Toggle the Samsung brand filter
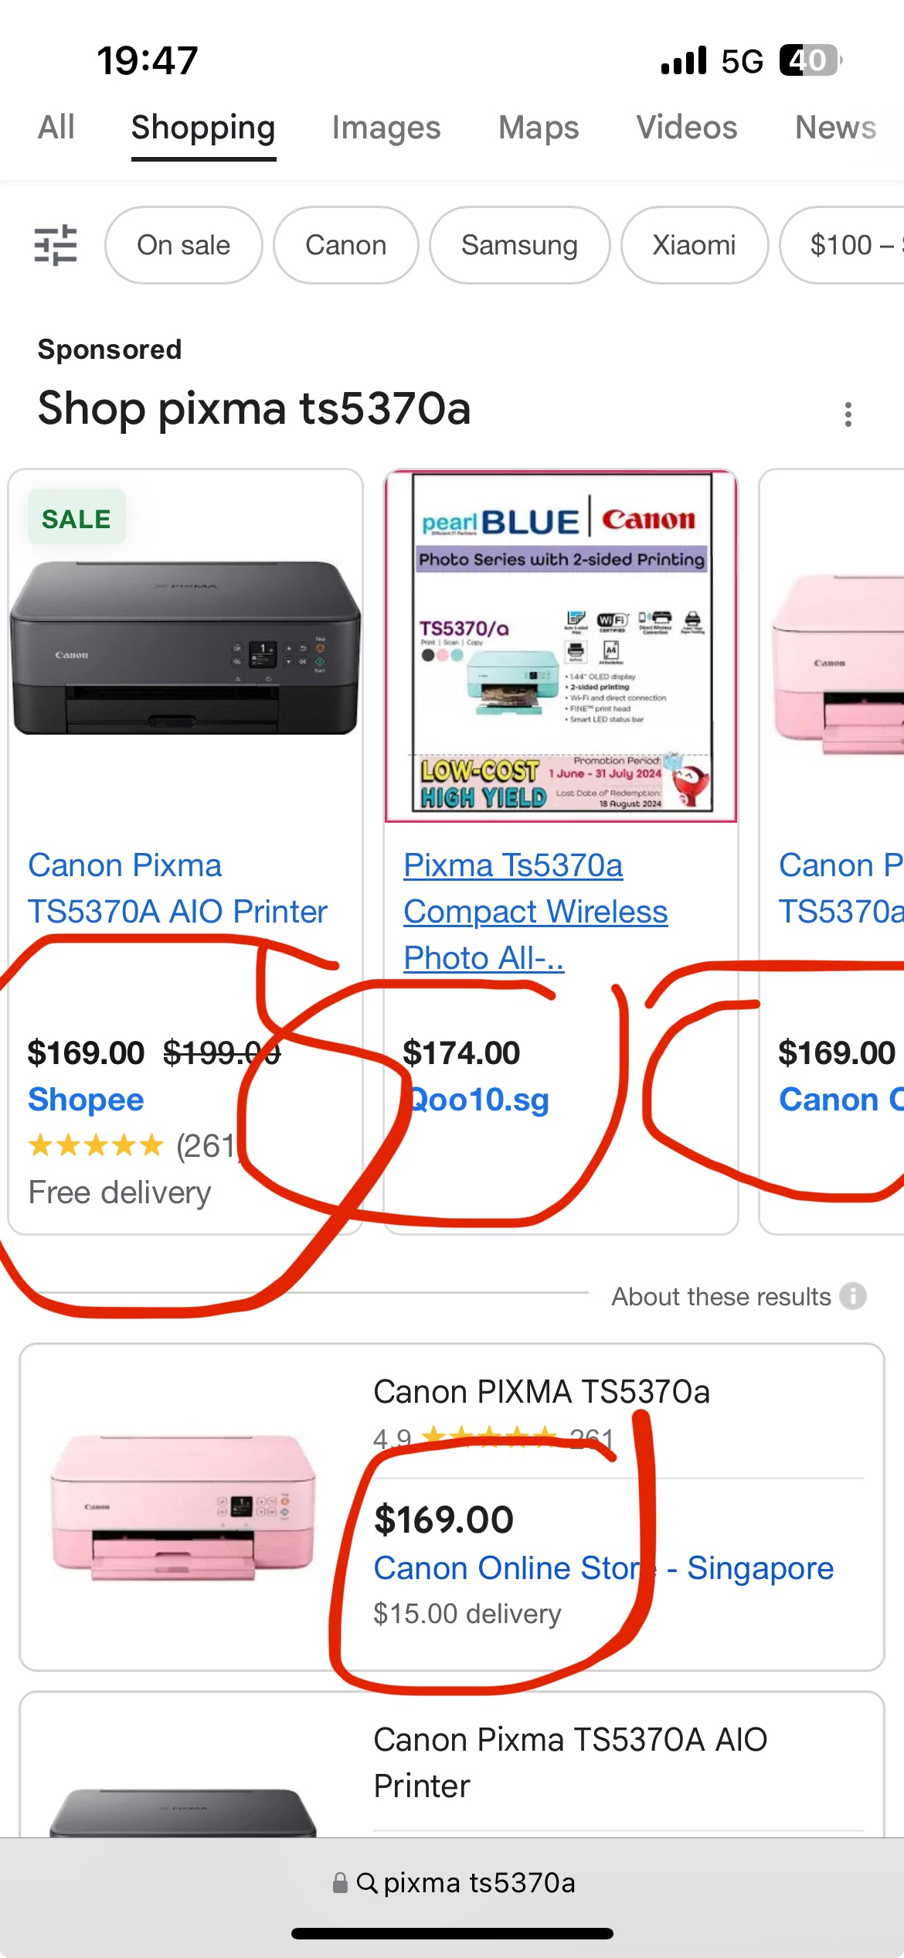904x1958 pixels. [x=519, y=244]
